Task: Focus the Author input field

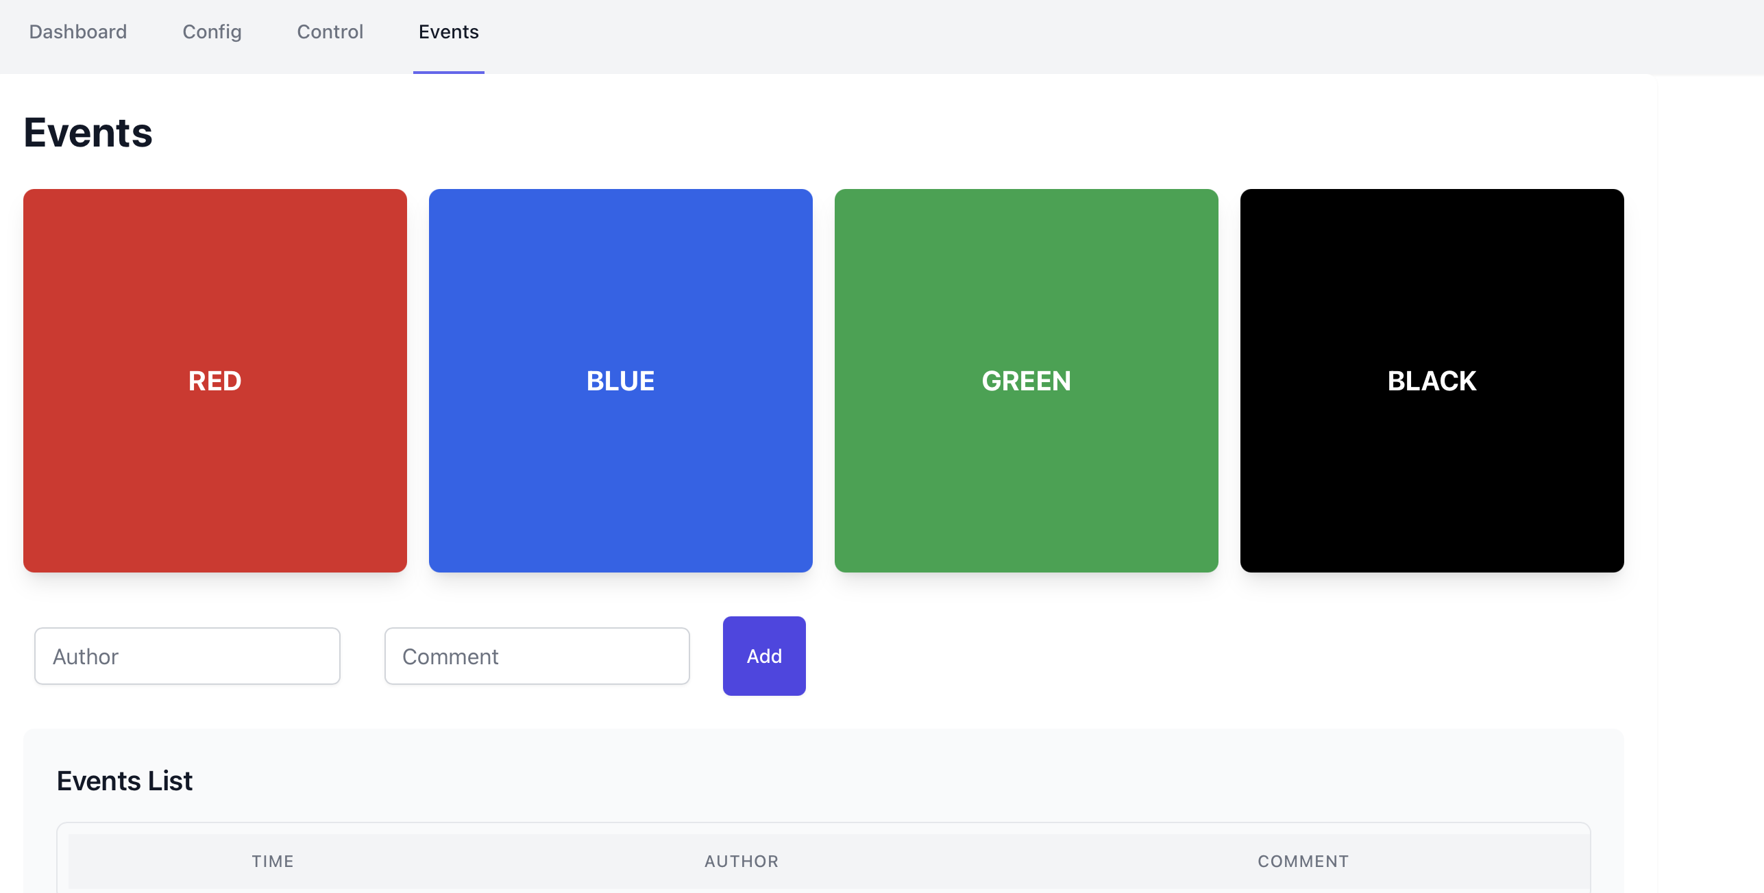Action: click(187, 656)
